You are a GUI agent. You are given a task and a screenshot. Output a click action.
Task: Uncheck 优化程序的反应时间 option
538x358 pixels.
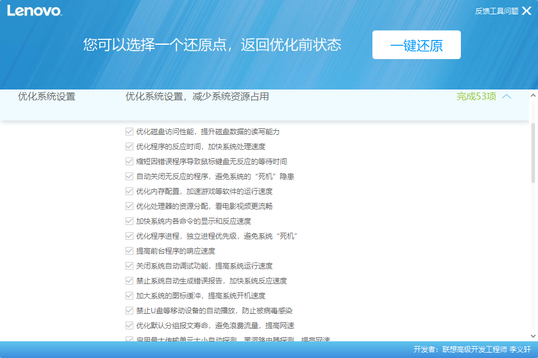(x=128, y=146)
